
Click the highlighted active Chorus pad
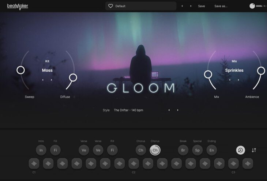point(155,150)
